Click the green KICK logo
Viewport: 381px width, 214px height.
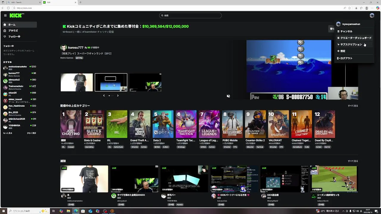(16, 15)
